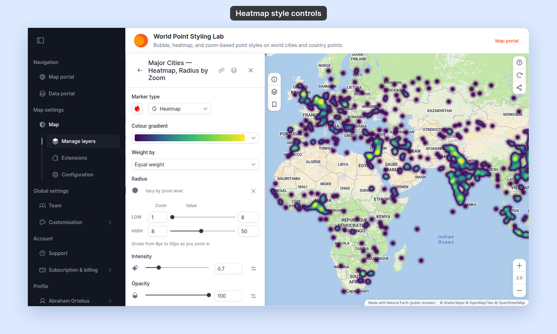Open Map portal in navigation
This screenshot has height=334, width=557.
coord(61,77)
